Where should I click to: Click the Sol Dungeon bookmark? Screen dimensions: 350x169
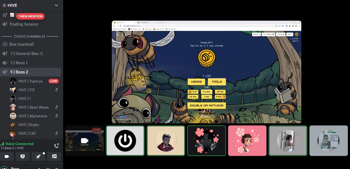tap(147, 29)
